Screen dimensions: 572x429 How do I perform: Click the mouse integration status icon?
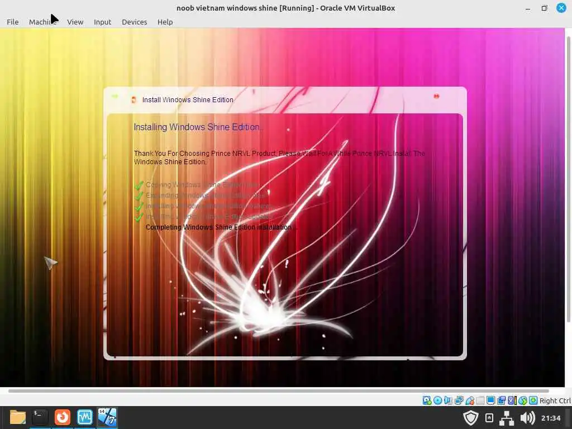point(523,401)
